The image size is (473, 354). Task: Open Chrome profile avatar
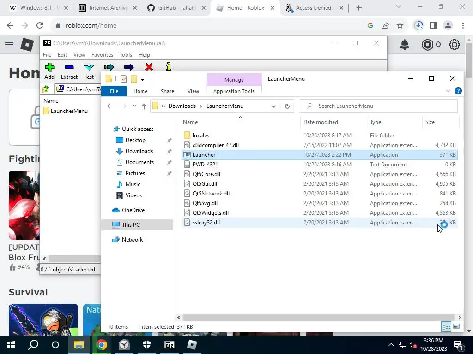click(448, 26)
